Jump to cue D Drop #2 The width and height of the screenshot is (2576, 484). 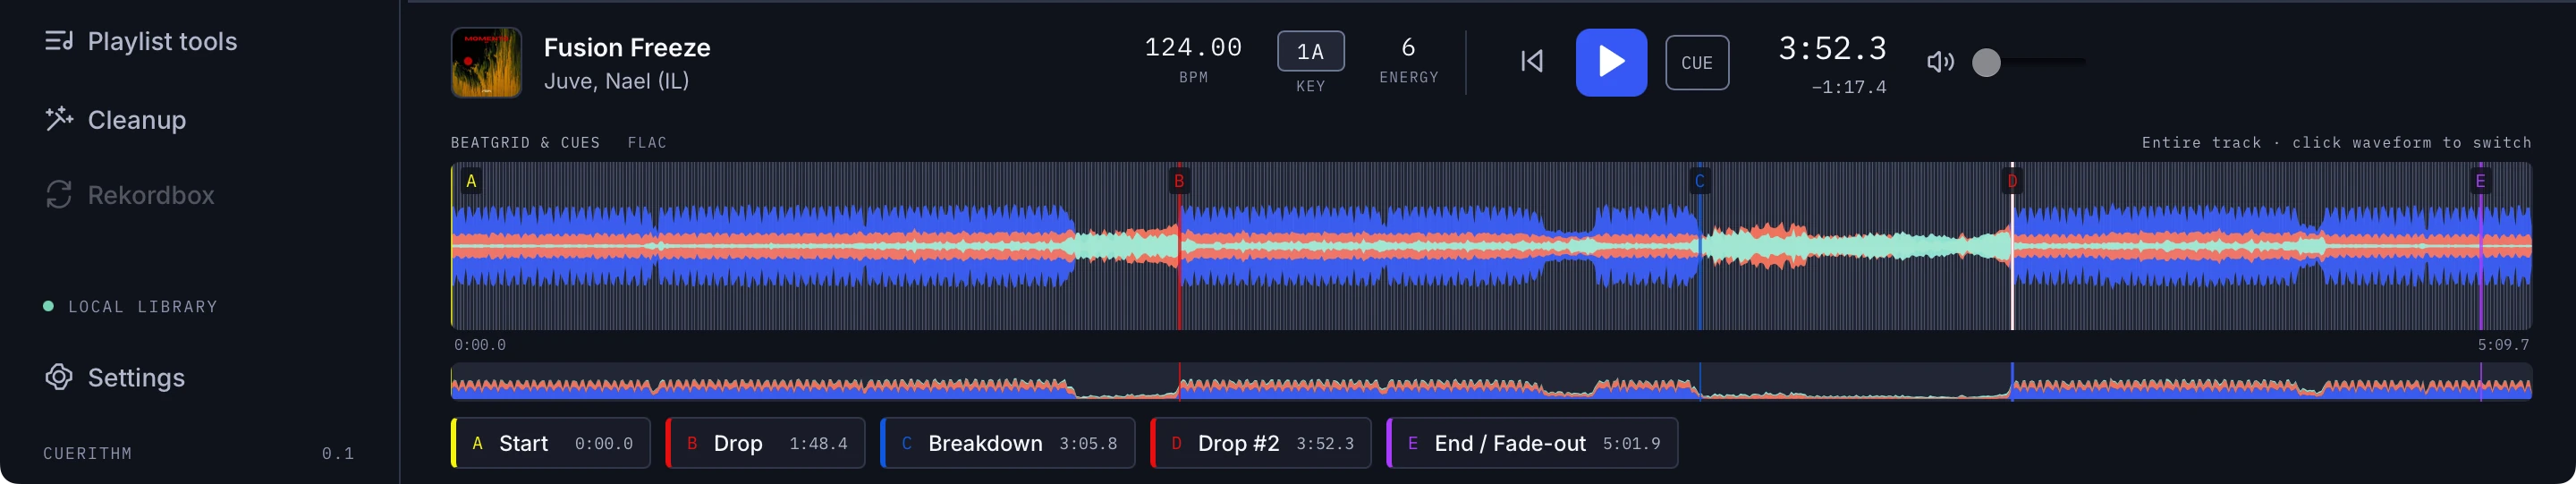point(1260,443)
